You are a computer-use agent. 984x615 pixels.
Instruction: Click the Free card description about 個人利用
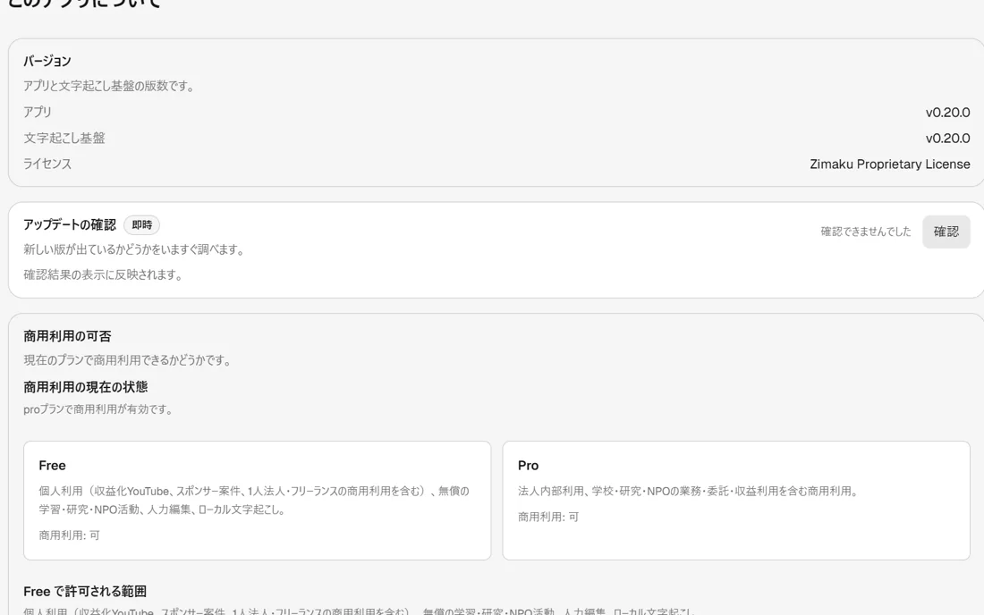(254, 501)
